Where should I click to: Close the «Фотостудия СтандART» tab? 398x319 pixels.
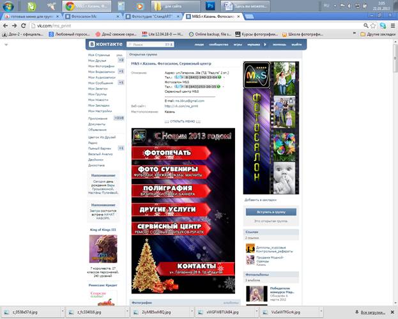[178, 17]
